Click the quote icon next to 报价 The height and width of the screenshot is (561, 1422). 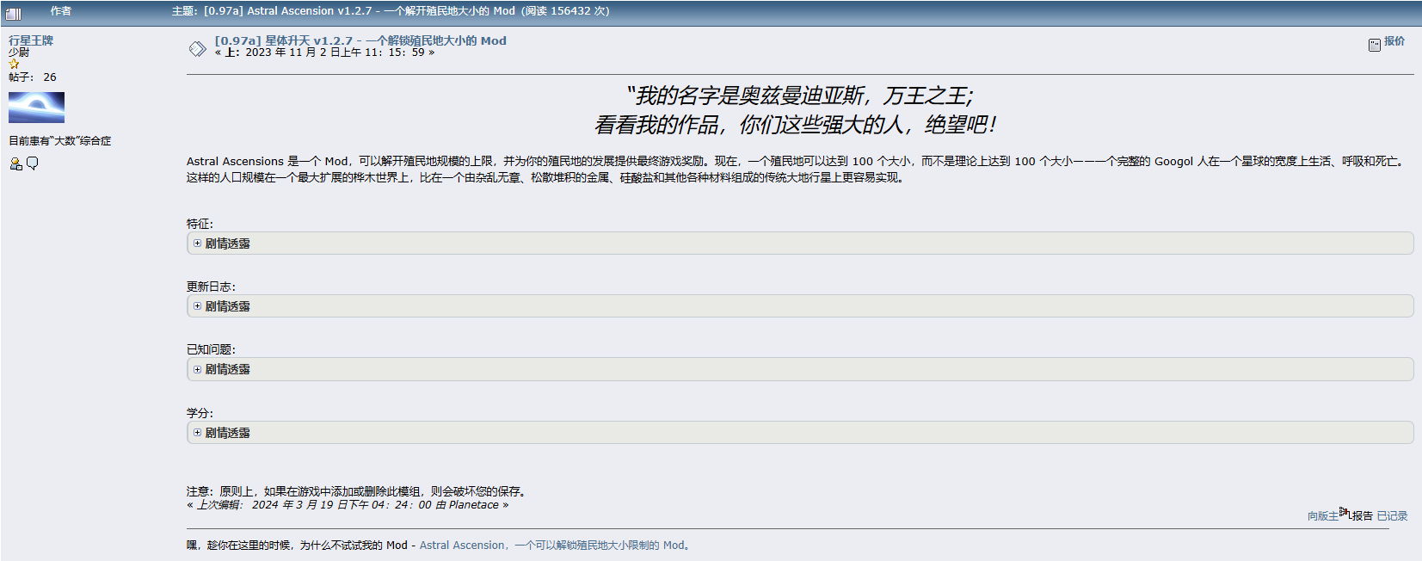coord(1374,45)
